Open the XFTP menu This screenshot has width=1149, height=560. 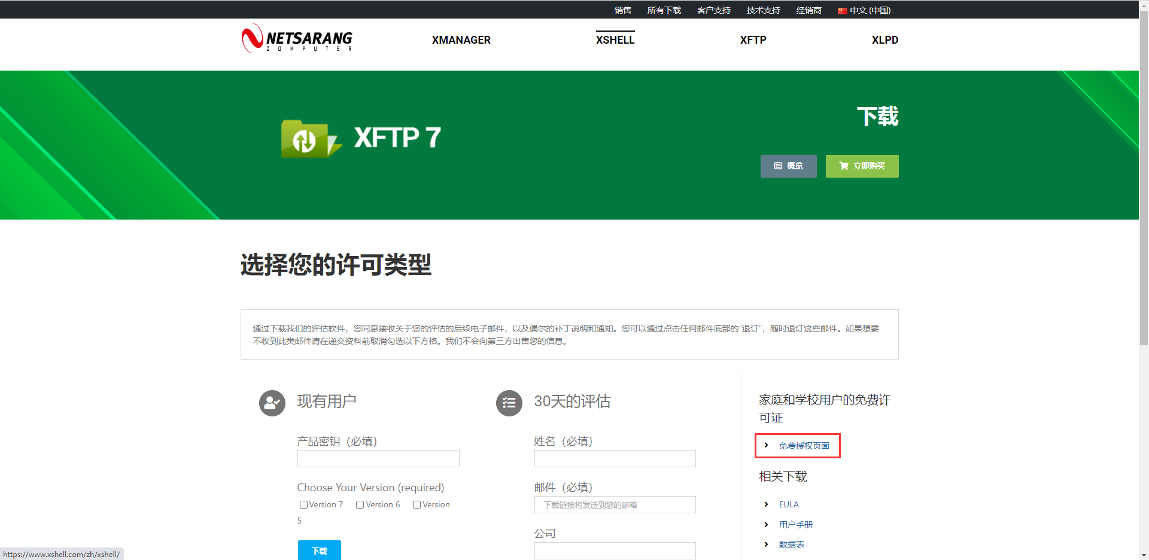pyautogui.click(x=753, y=40)
